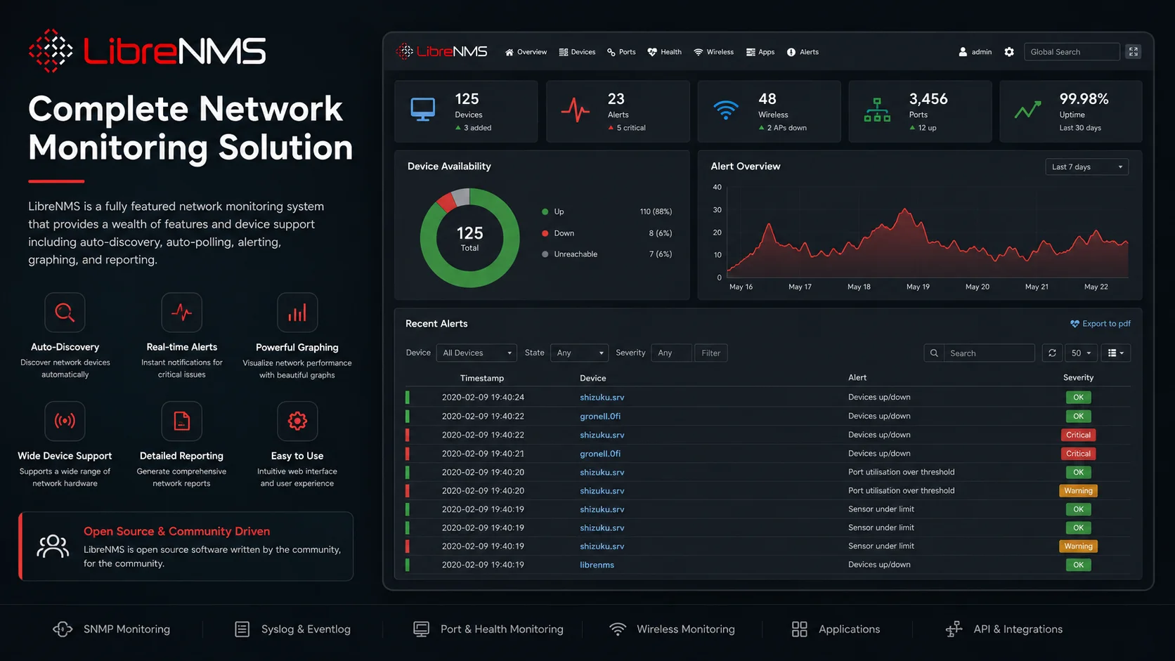
Task: Click the Wi-Fi icon on the Wireless card
Action: (x=726, y=110)
